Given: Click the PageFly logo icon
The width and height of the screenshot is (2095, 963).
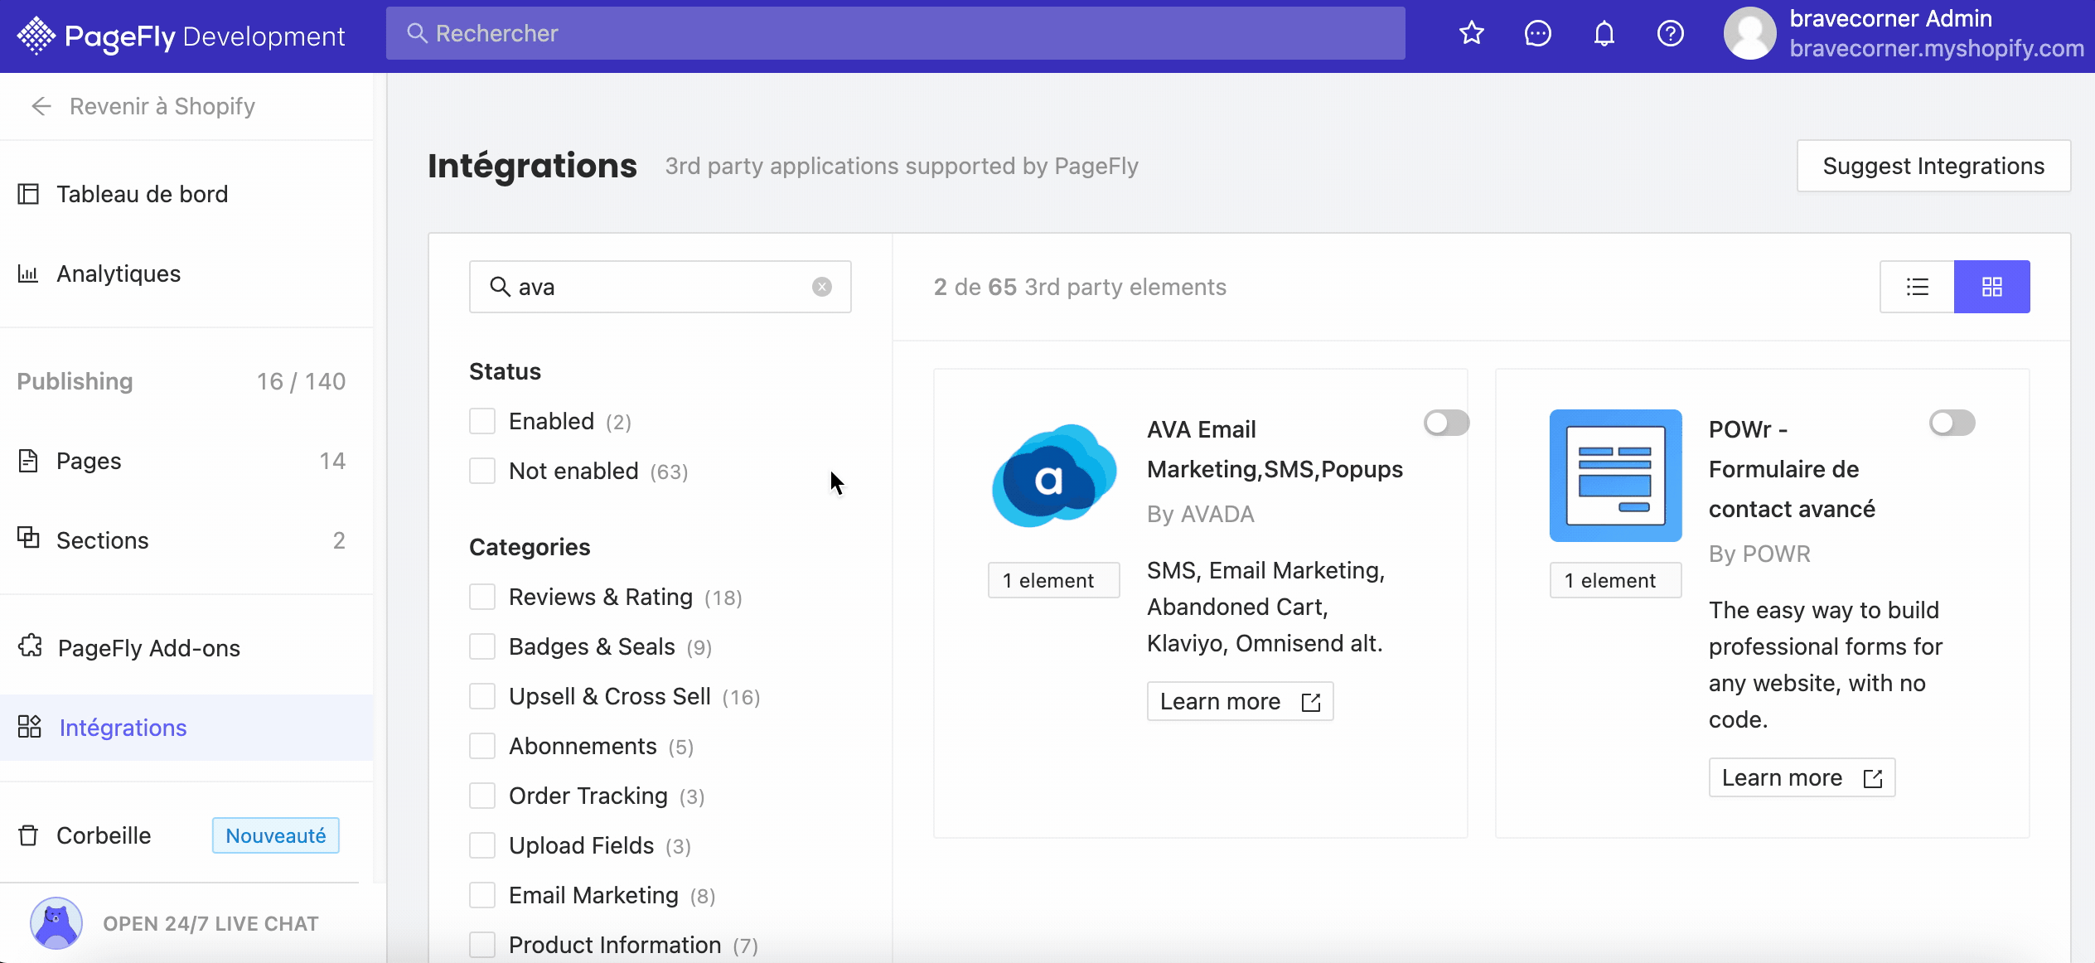Looking at the screenshot, I should tap(36, 36).
